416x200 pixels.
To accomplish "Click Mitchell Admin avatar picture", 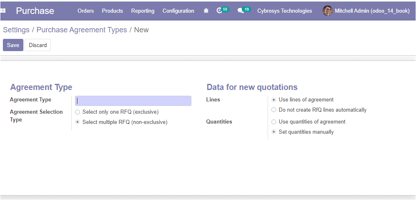I will pos(327,11).
